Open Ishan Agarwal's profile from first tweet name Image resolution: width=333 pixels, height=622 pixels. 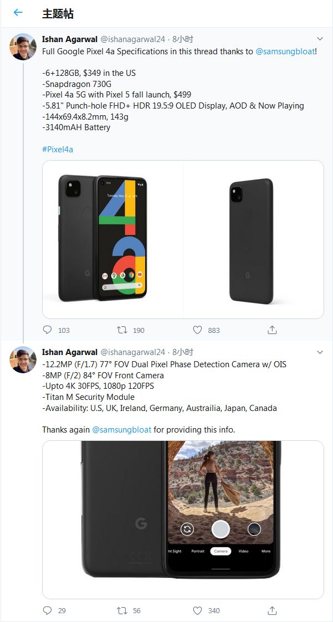70,39
